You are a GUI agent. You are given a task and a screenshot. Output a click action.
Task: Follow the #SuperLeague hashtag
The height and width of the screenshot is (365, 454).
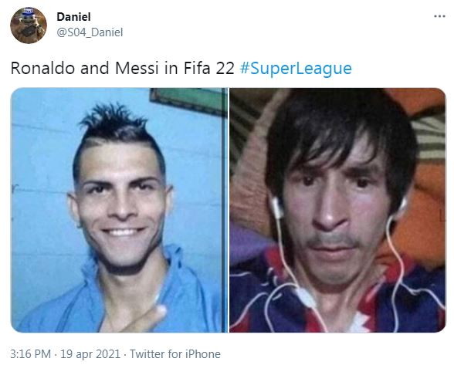[296, 69]
